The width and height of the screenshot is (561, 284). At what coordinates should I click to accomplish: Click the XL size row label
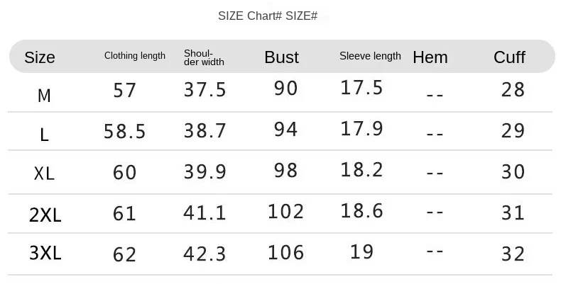click(44, 174)
